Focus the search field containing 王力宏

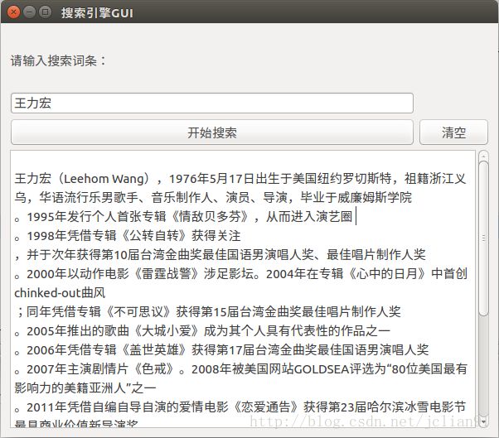pos(212,103)
